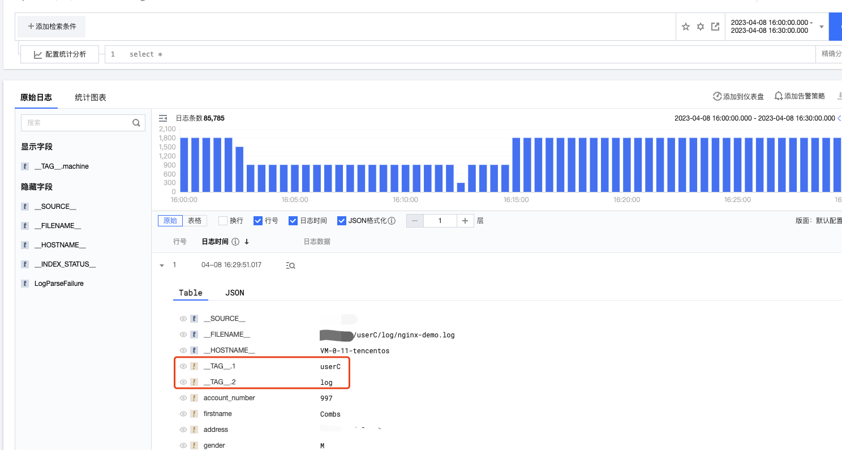842x450 pixels.
Task: Click the star favorite icon
Action: (686, 27)
